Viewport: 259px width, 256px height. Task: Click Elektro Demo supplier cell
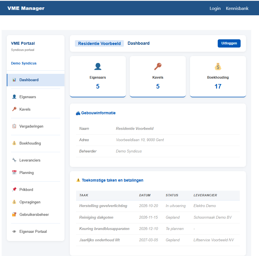(205, 206)
